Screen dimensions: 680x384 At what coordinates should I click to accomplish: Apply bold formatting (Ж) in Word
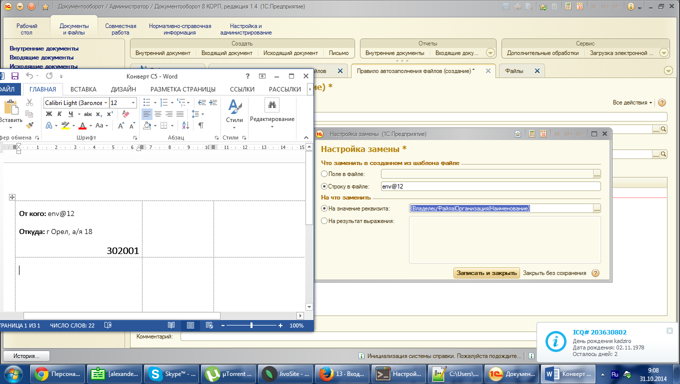coord(49,114)
